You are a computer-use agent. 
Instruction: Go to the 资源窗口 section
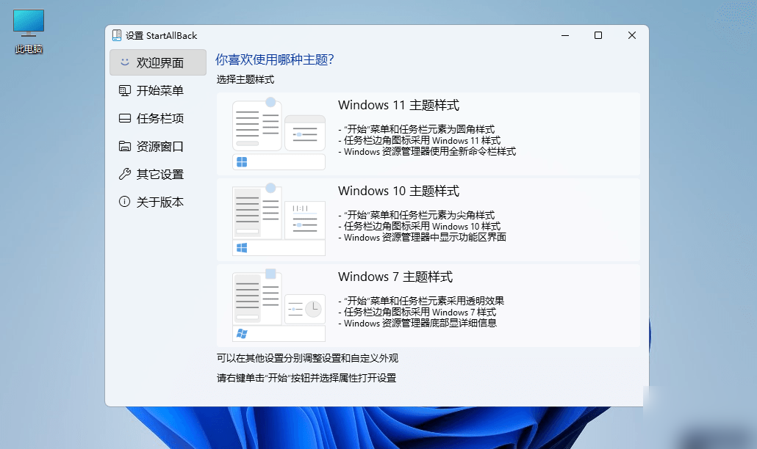(158, 147)
